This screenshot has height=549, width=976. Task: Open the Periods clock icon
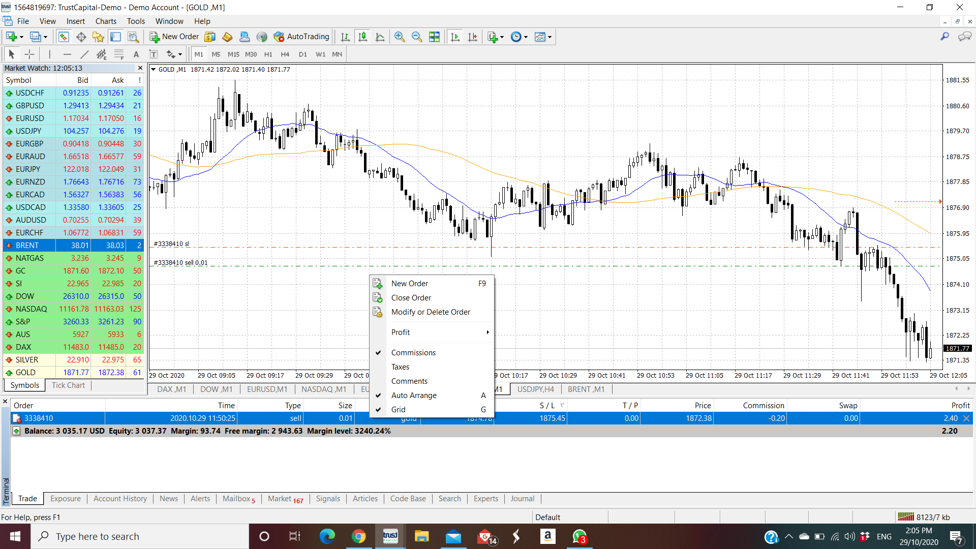516,37
